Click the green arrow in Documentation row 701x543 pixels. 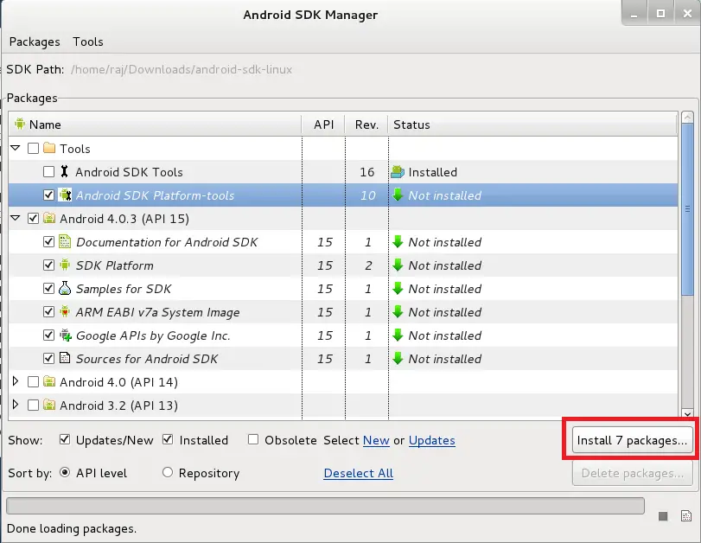click(398, 241)
